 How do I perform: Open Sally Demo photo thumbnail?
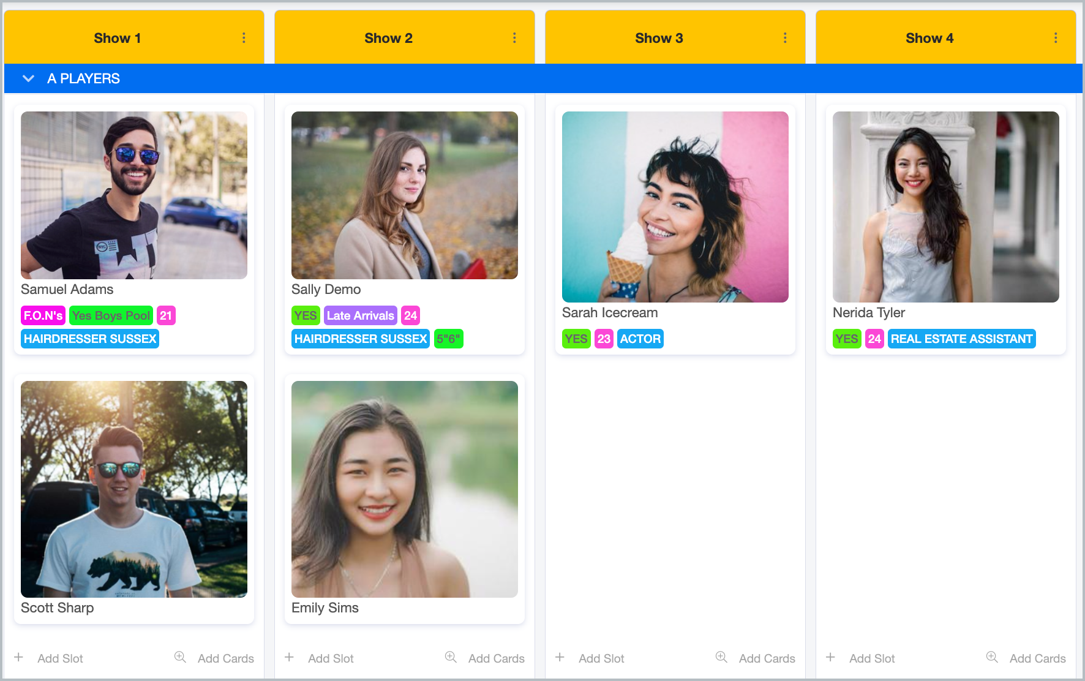pos(405,195)
